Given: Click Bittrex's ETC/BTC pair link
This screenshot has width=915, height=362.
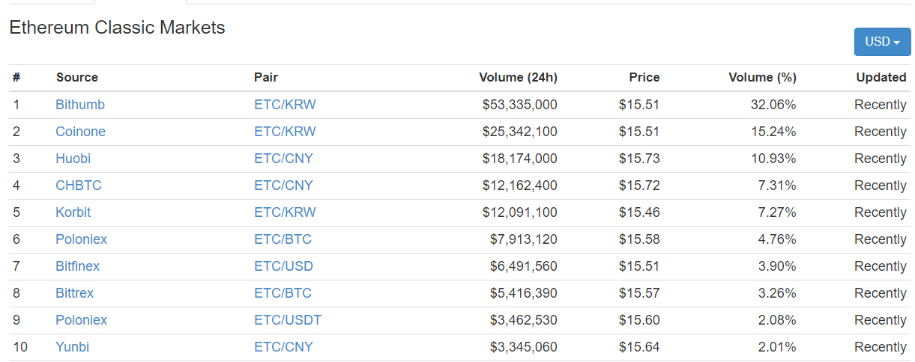Looking at the screenshot, I should (283, 293).
